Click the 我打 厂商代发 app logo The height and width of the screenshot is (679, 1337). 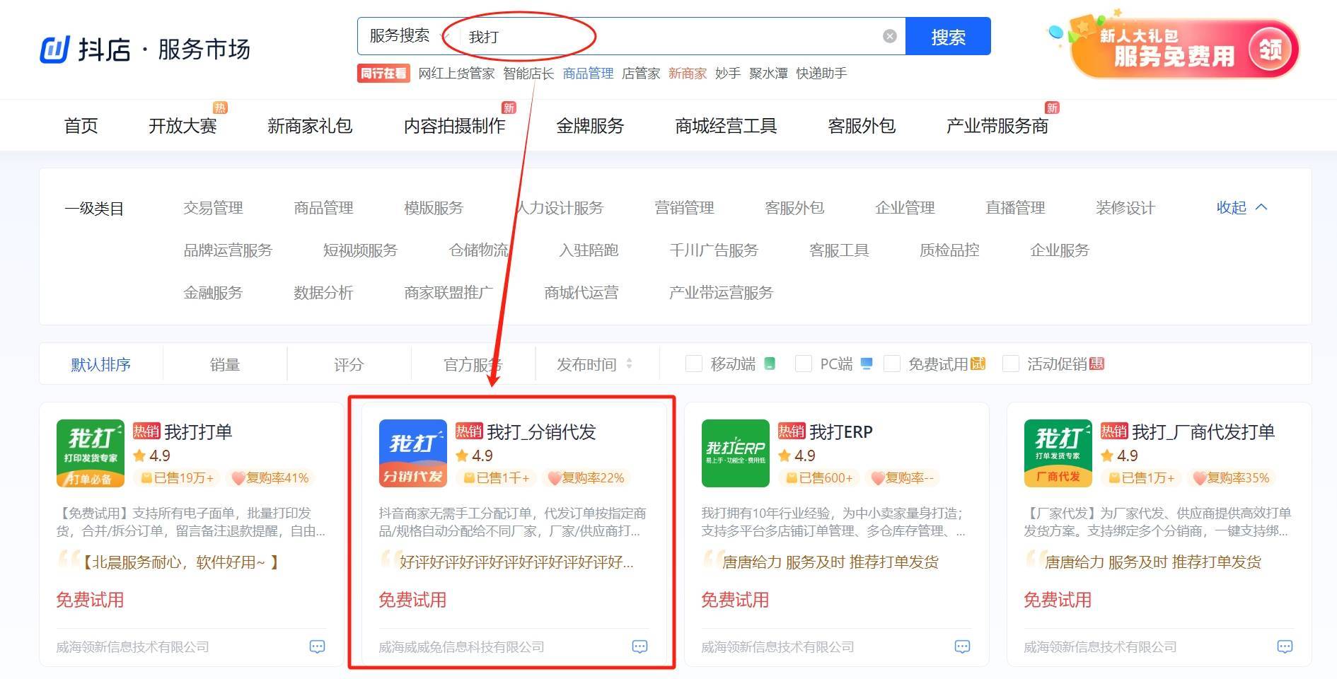(1058, 453)
